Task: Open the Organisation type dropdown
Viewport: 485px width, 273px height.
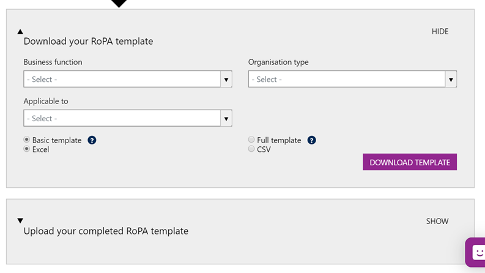Action: [352, 79]
